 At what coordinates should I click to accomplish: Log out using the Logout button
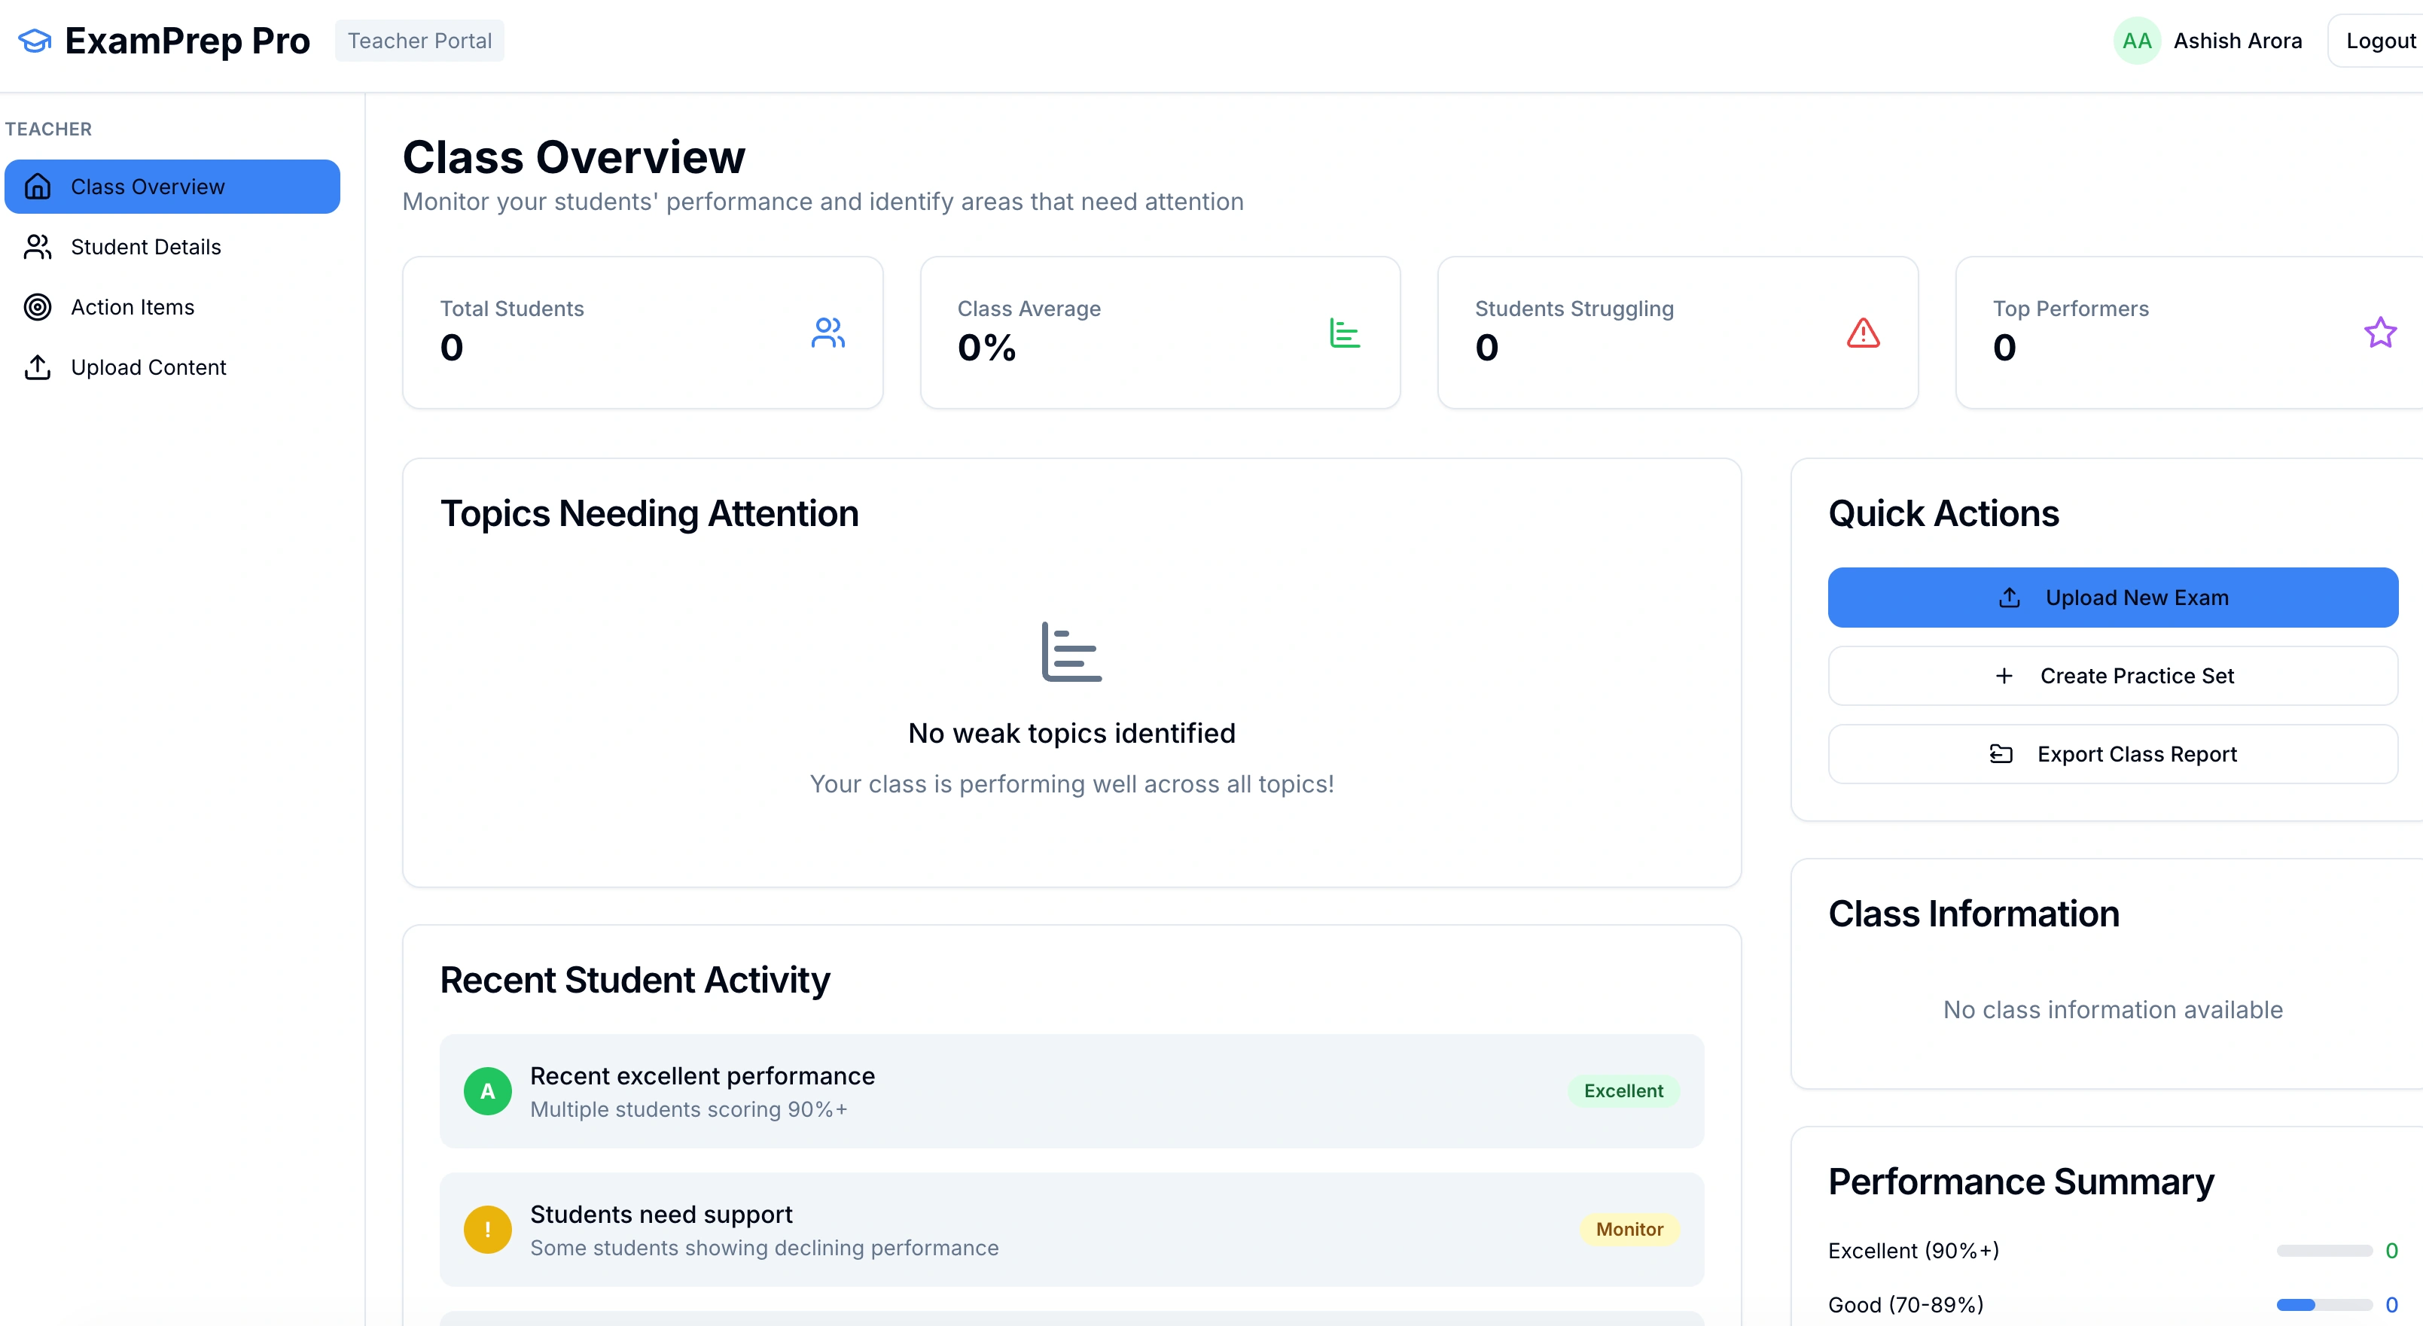click(2380, 41)
